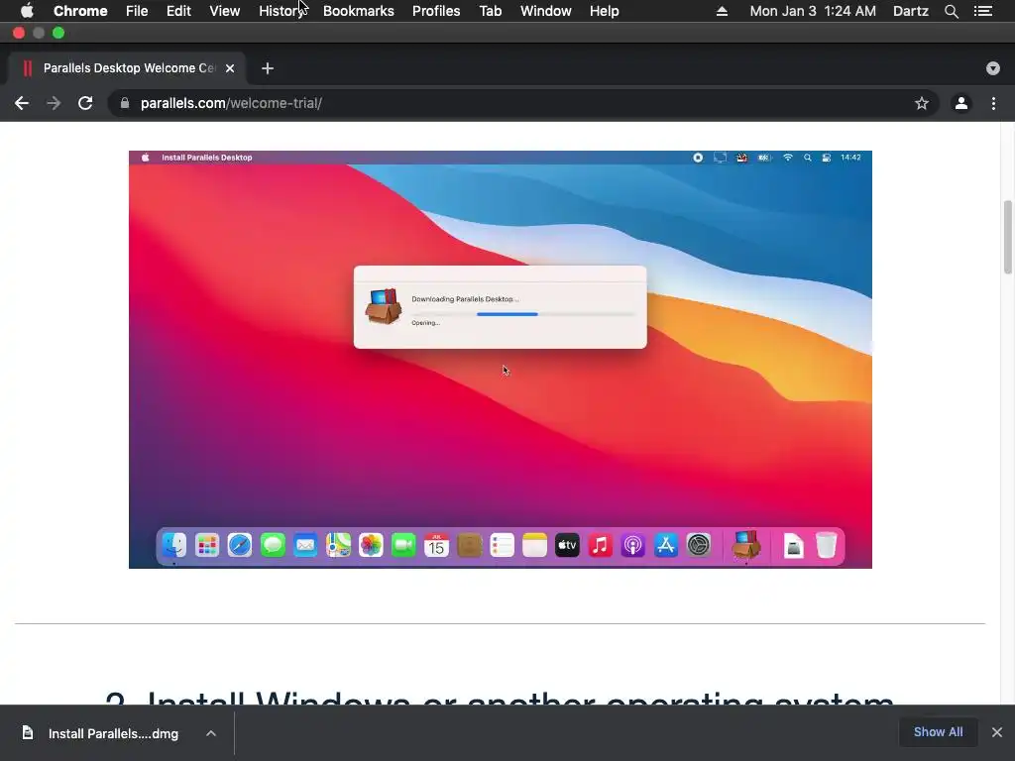Open the Window menu
Screen dimensions: 1015x761
[x=546, y=11]
